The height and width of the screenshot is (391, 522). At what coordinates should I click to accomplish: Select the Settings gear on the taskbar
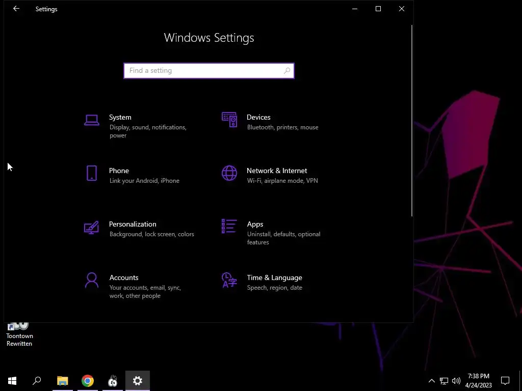click(138, 381)
